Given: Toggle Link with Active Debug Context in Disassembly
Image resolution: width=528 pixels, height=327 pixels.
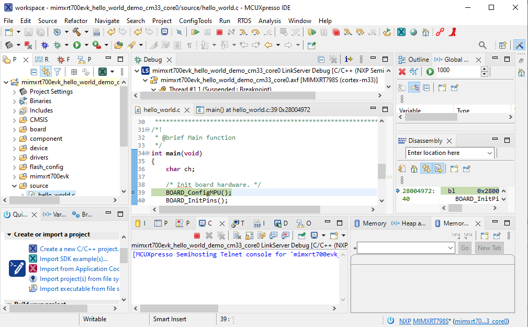Looking at the screenshot, I should [426, 169].
